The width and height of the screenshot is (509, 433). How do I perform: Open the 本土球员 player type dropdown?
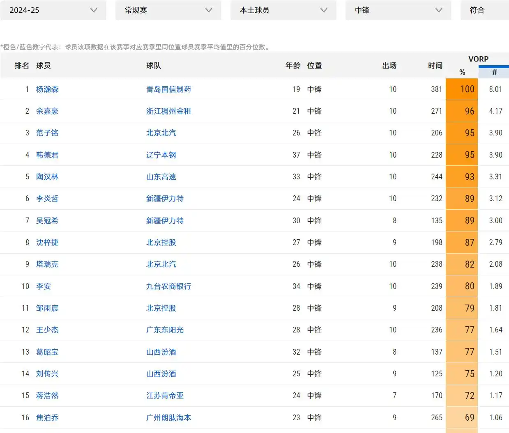(283, 10)
